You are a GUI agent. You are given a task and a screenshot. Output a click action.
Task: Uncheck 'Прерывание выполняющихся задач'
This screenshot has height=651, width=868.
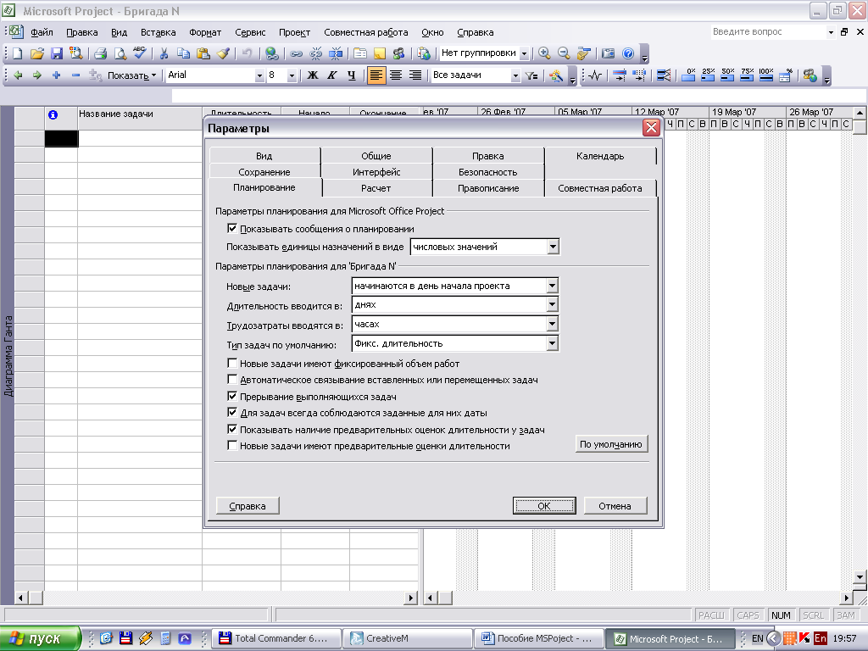click(232, 397)
